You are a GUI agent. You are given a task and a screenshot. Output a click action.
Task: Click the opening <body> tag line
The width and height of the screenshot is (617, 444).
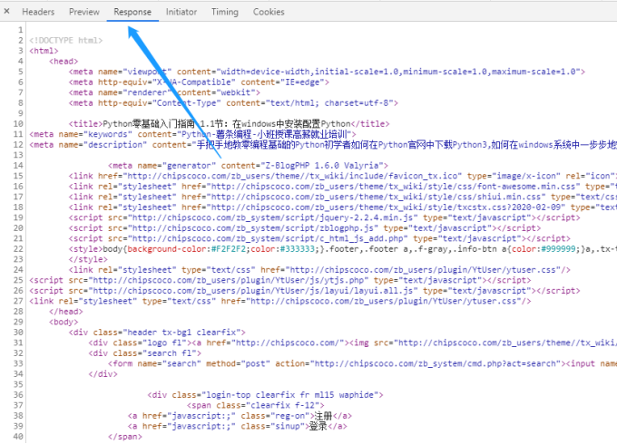[x=64, y=322]
